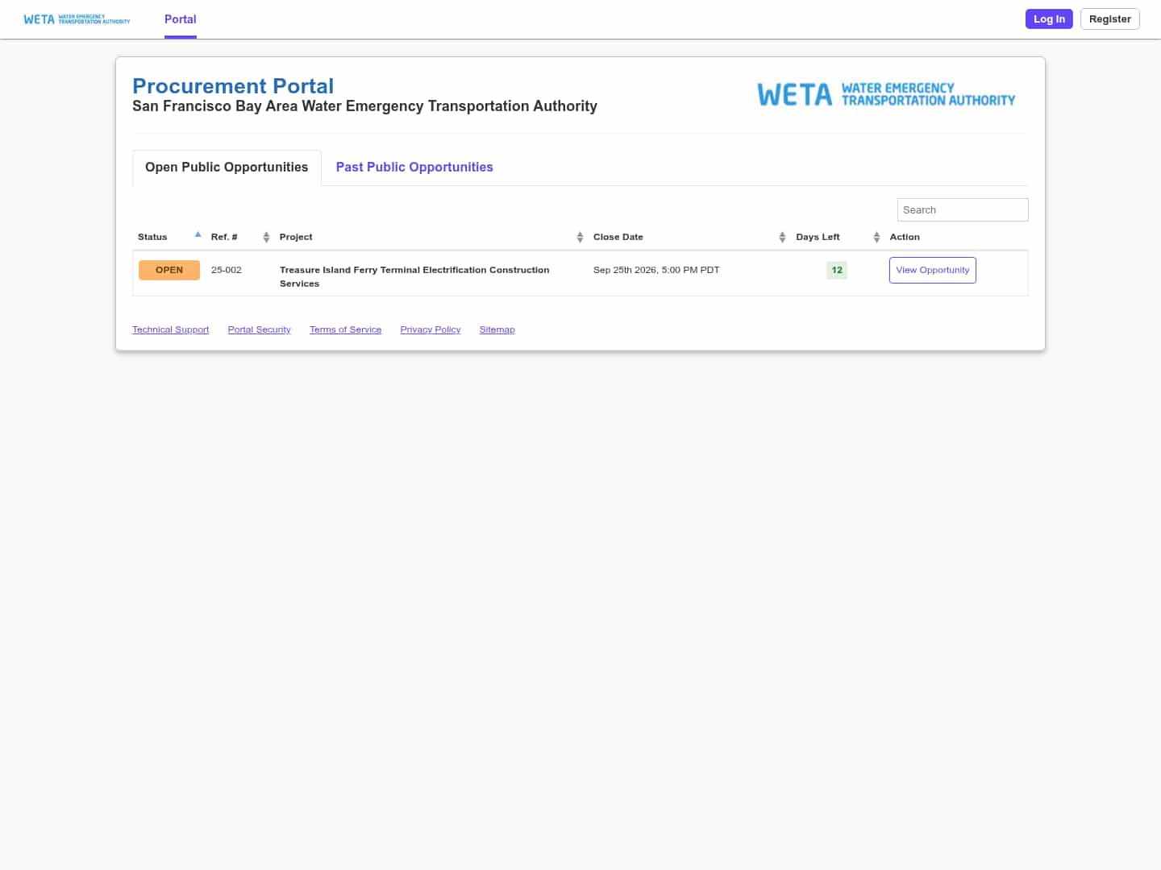Click the Days Left column header text
1161x870 pixels.
pyautogui.click(x=818, y=237)
